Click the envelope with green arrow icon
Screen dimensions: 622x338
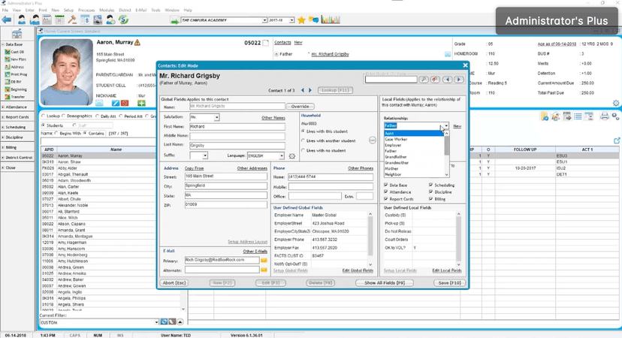click(x=174, y=20)
